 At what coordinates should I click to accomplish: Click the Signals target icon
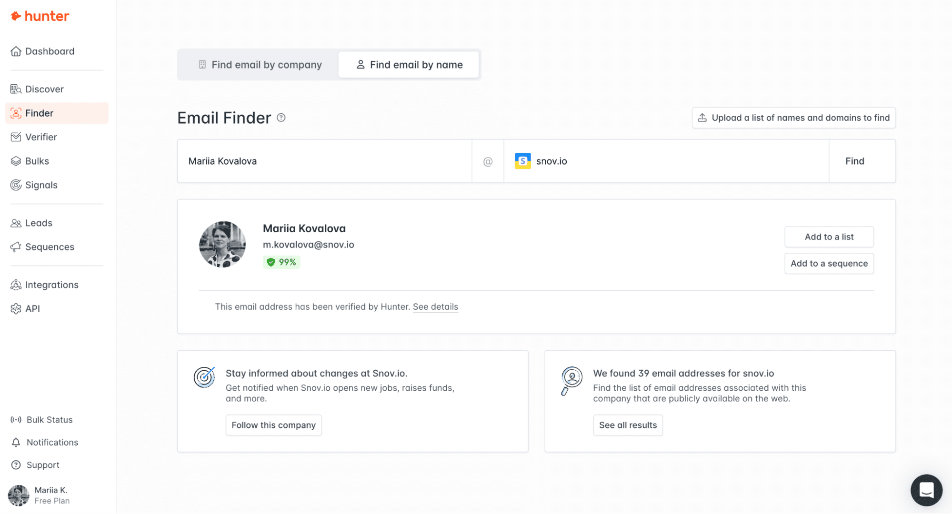(16, 185)
